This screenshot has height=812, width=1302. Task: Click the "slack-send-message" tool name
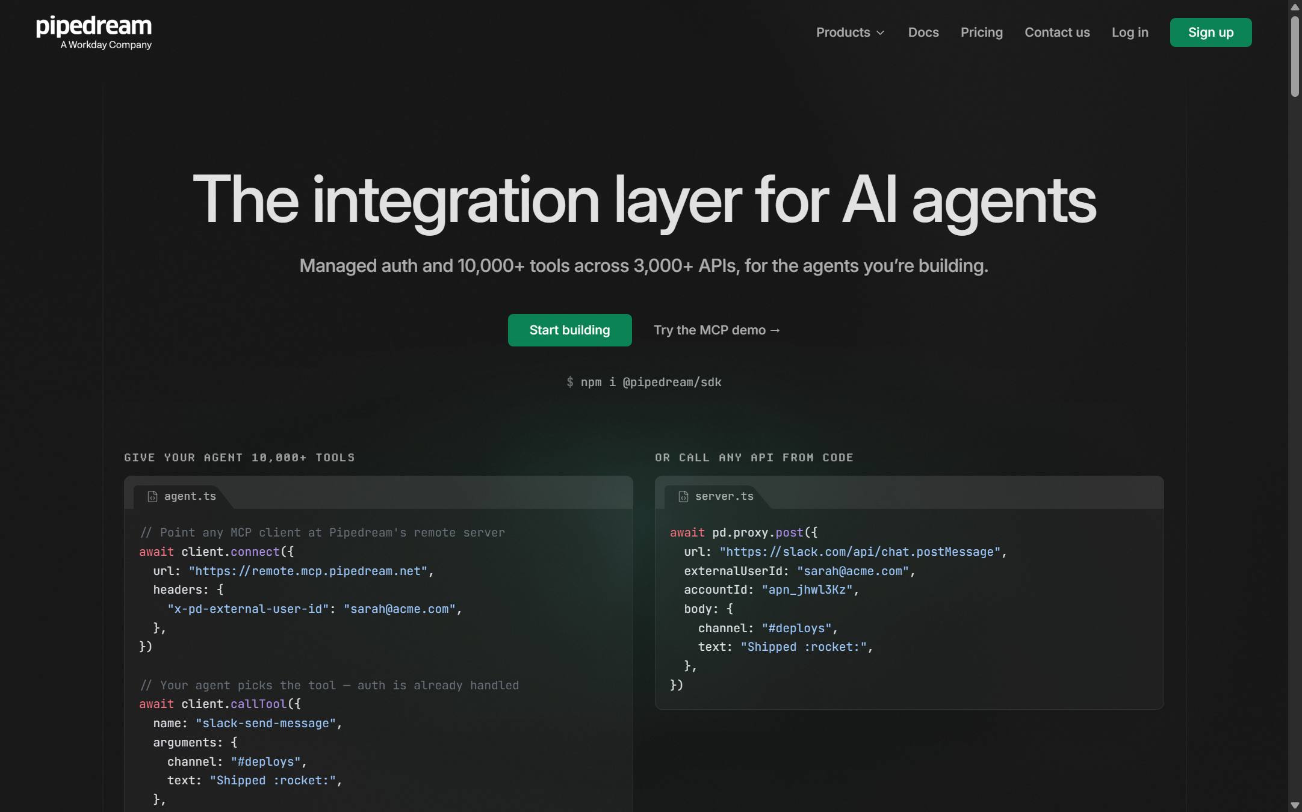tap(265, 724)
